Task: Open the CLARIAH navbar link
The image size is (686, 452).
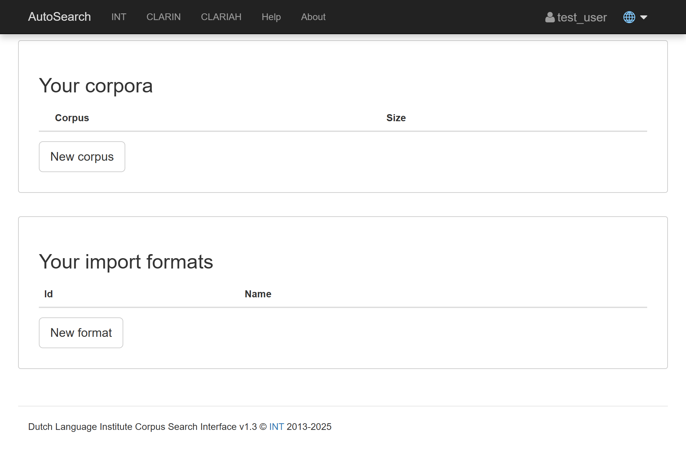Action: (x=221, y=17)
